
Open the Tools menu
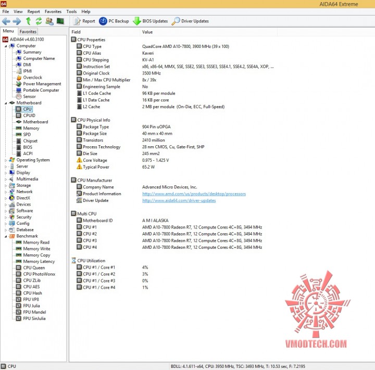71,11
